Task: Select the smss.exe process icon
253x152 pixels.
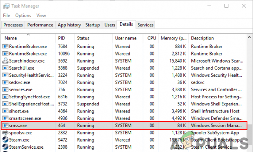Action: 5,125
